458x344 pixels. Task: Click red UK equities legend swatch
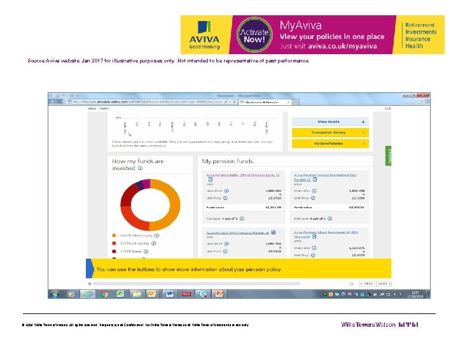point(114,243)
